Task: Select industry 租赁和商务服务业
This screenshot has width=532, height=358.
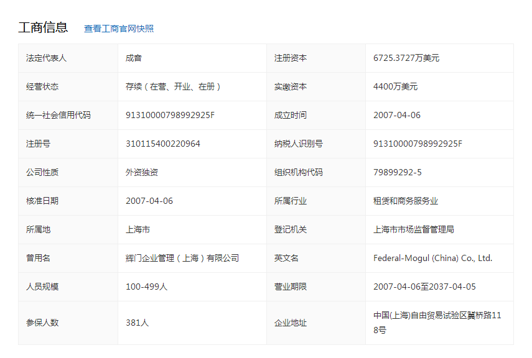Action: click(x=406, y=201)
